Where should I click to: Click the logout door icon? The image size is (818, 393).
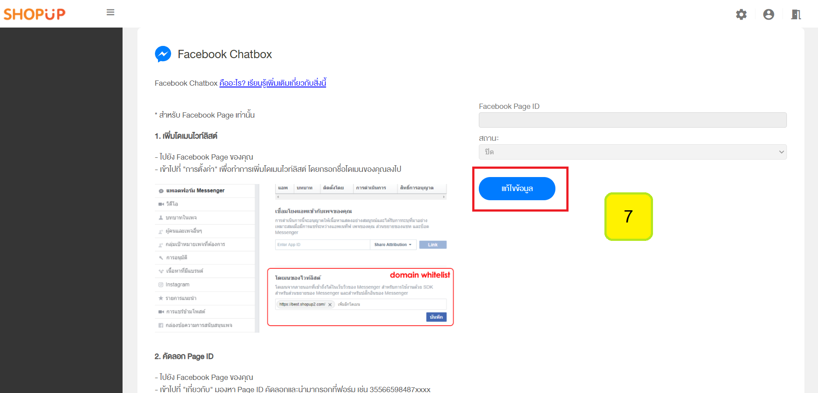tap(796, 14)
